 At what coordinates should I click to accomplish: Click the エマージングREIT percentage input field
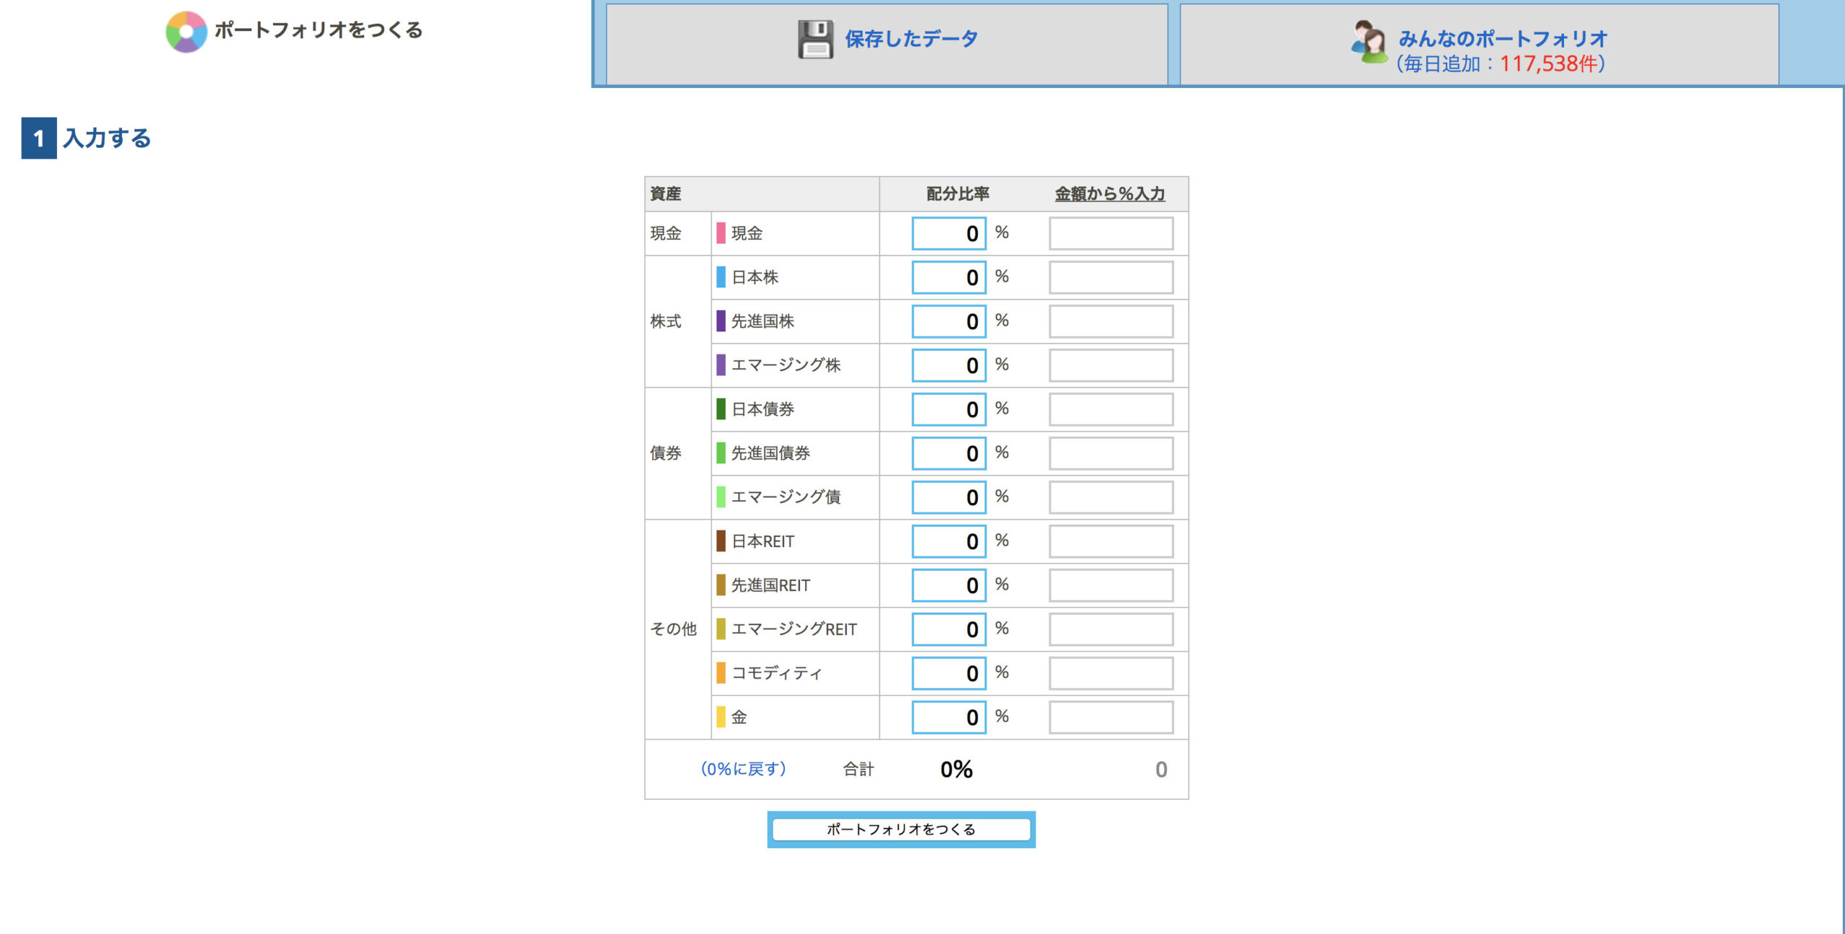click(948, 629)
